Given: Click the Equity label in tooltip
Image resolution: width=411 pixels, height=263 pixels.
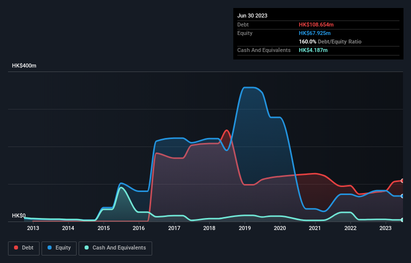Looking at the screenshot, I should (x=245, y=33).
